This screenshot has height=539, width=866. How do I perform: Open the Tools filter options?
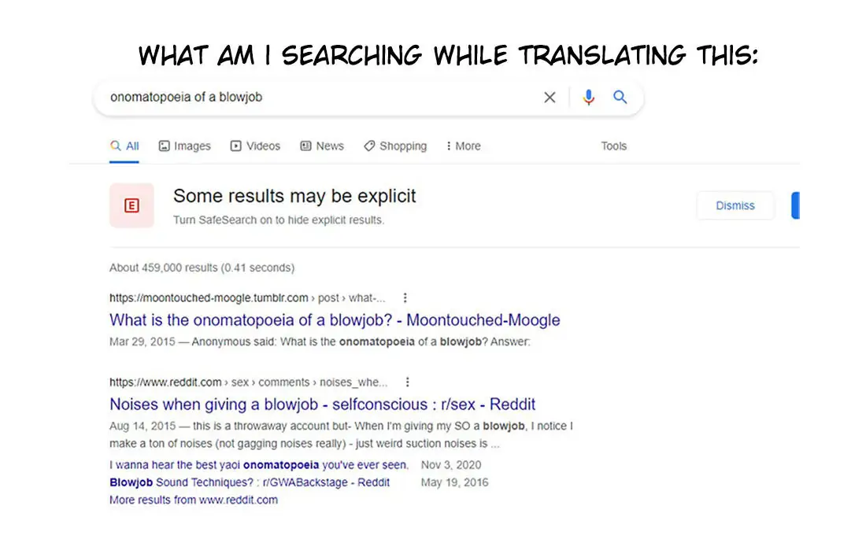(x=613, y=146)
